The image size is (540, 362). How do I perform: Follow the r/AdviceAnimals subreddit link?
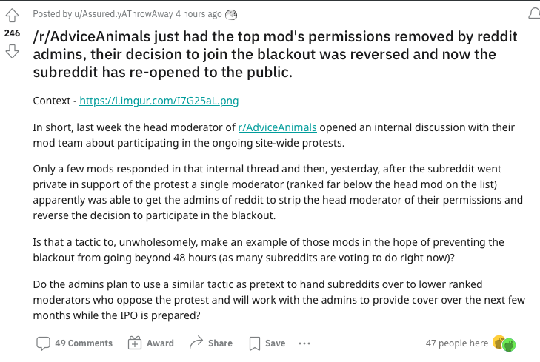[277, 127]
